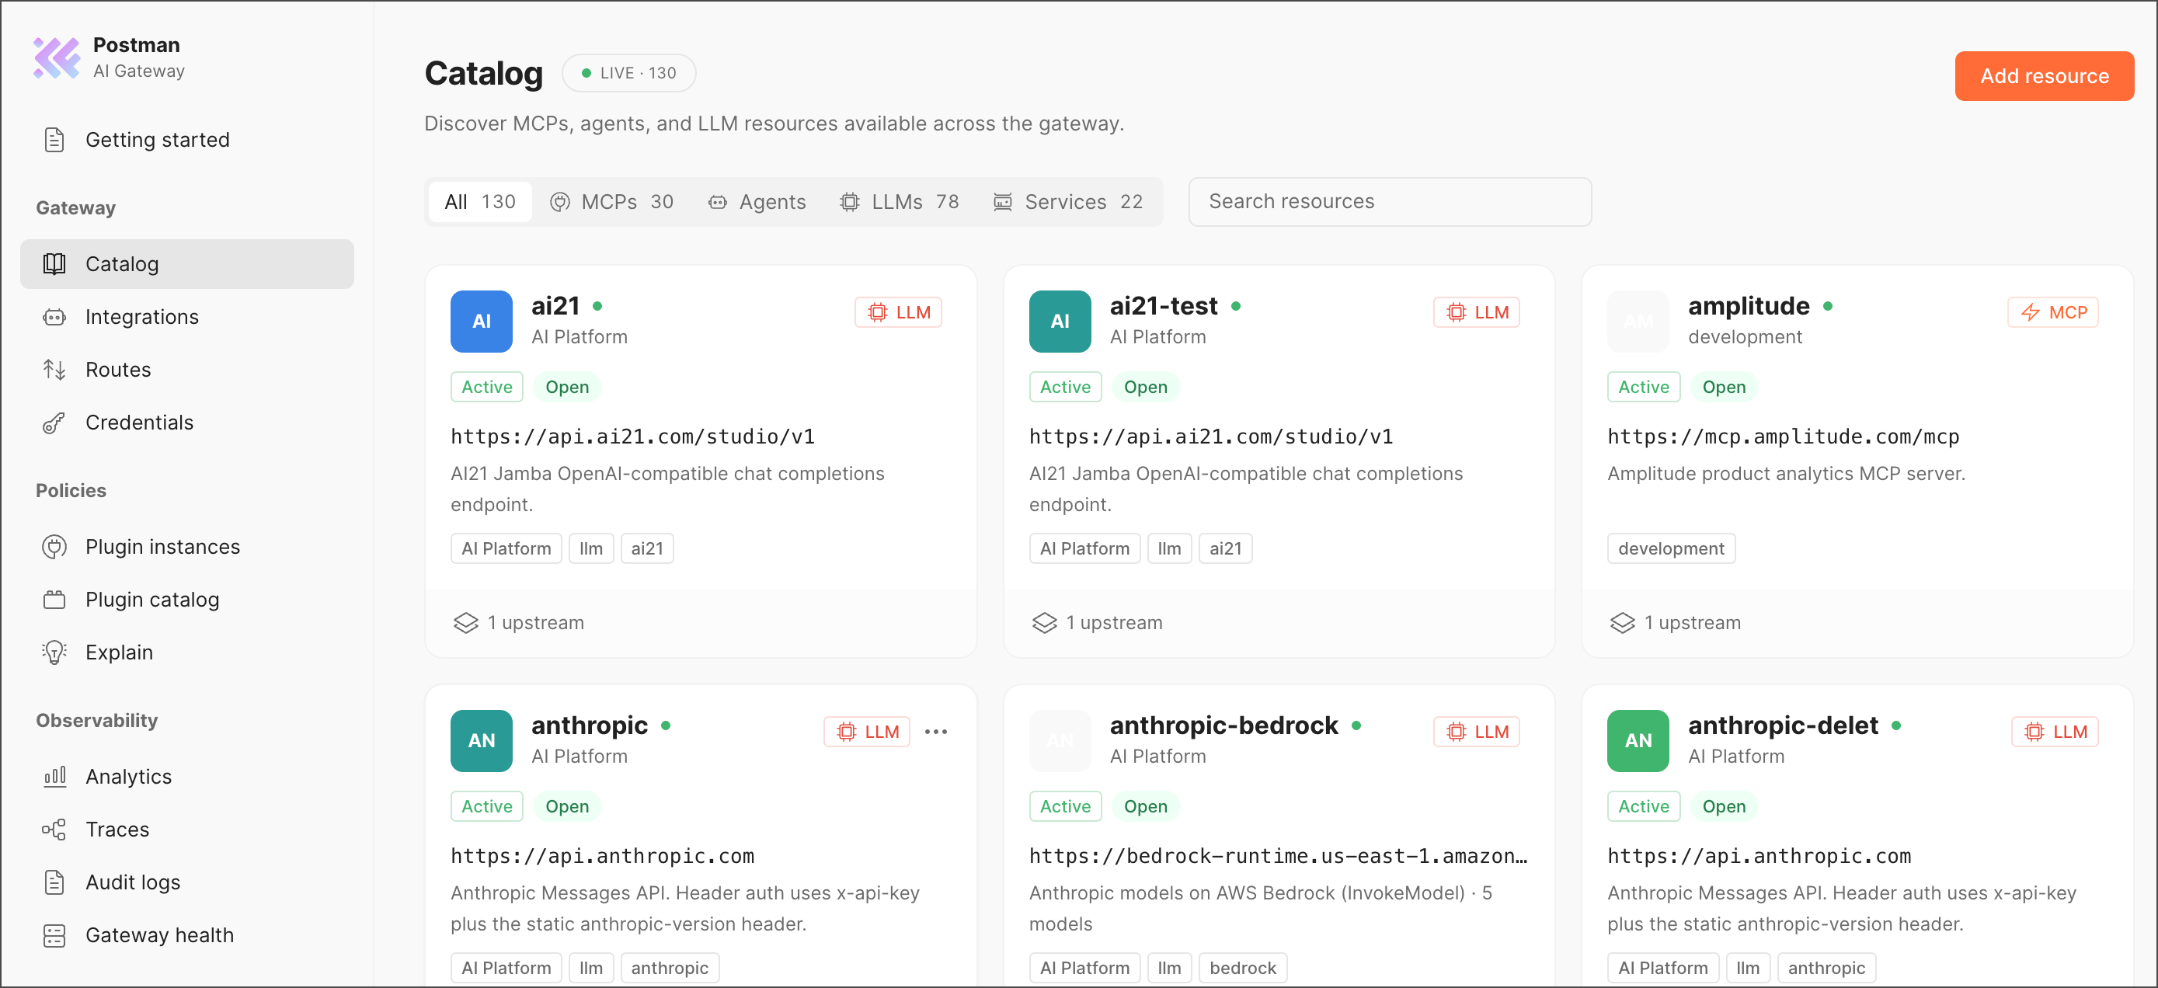Open the Routes section
2158x988 pixels.
pos(186,369)
